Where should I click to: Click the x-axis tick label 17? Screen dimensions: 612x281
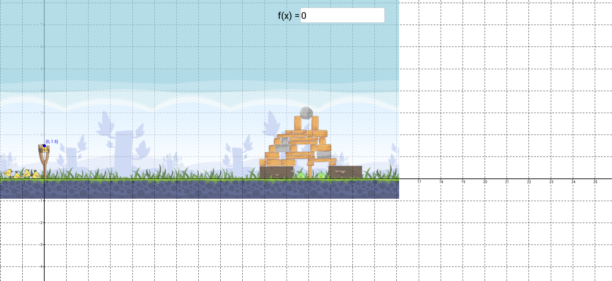(419, 182)
